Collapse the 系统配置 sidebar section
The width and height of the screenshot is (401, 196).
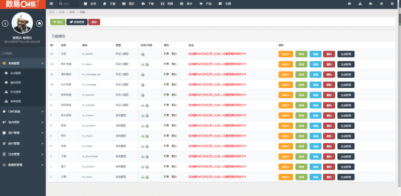point(23,63)
